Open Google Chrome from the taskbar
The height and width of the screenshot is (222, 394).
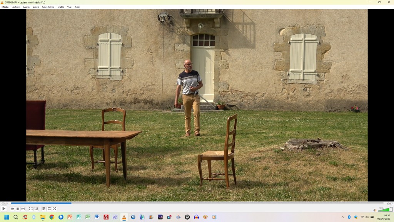coord(52,217)
